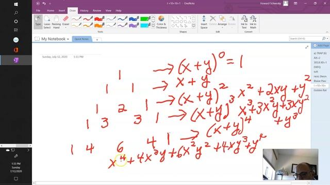The image size is (330, 185).
Task: Select the cyan highlighter
Action: coord(145,25)
